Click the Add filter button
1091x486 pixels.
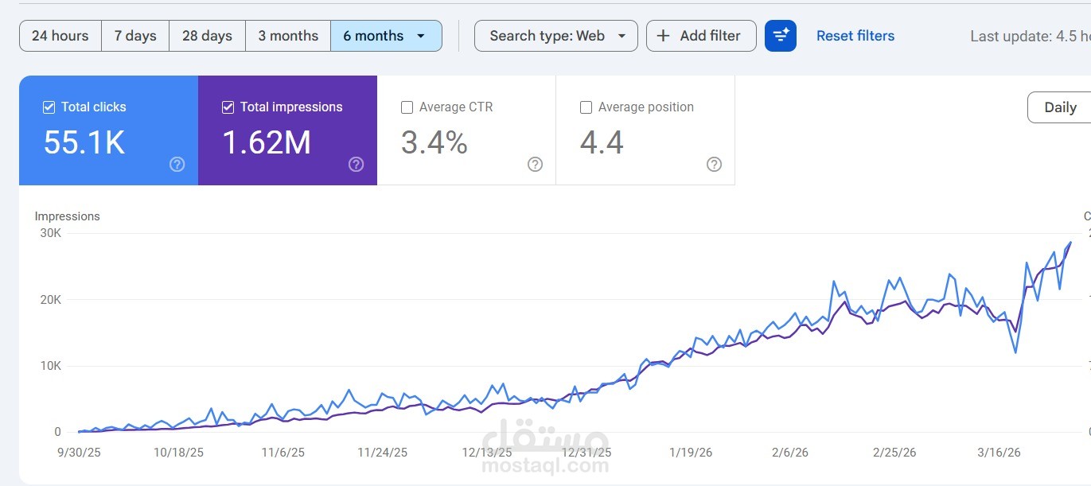point(701,36)
